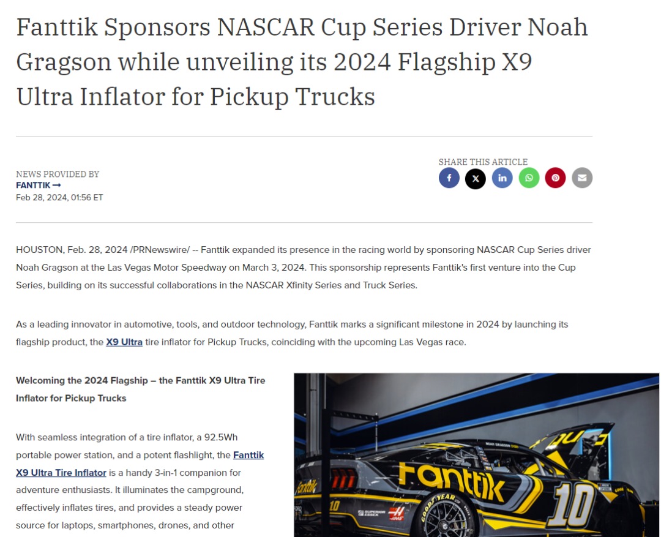Click the SHARE THIS ARTICLE label

click(483, 162)
